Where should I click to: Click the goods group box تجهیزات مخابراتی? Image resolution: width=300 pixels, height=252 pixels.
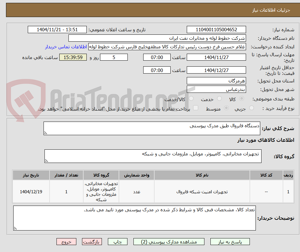pyautogui.click(x=153, y=156)
